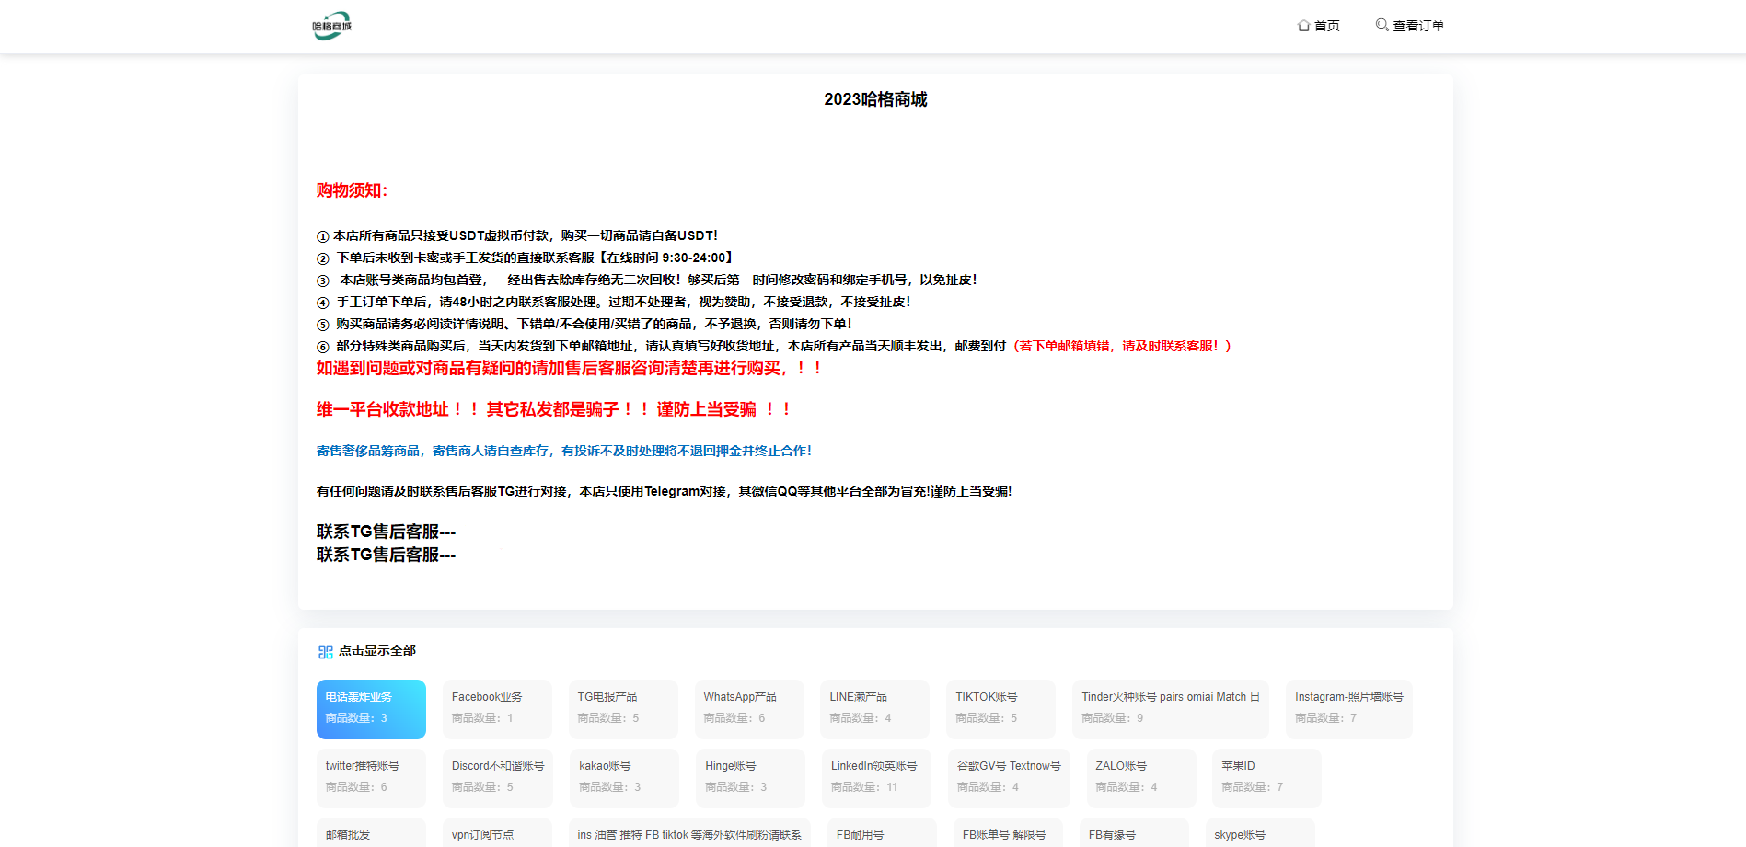1746x847 pixels.
Task: Choose the Hinge账号 category
Action: (750, 778)
